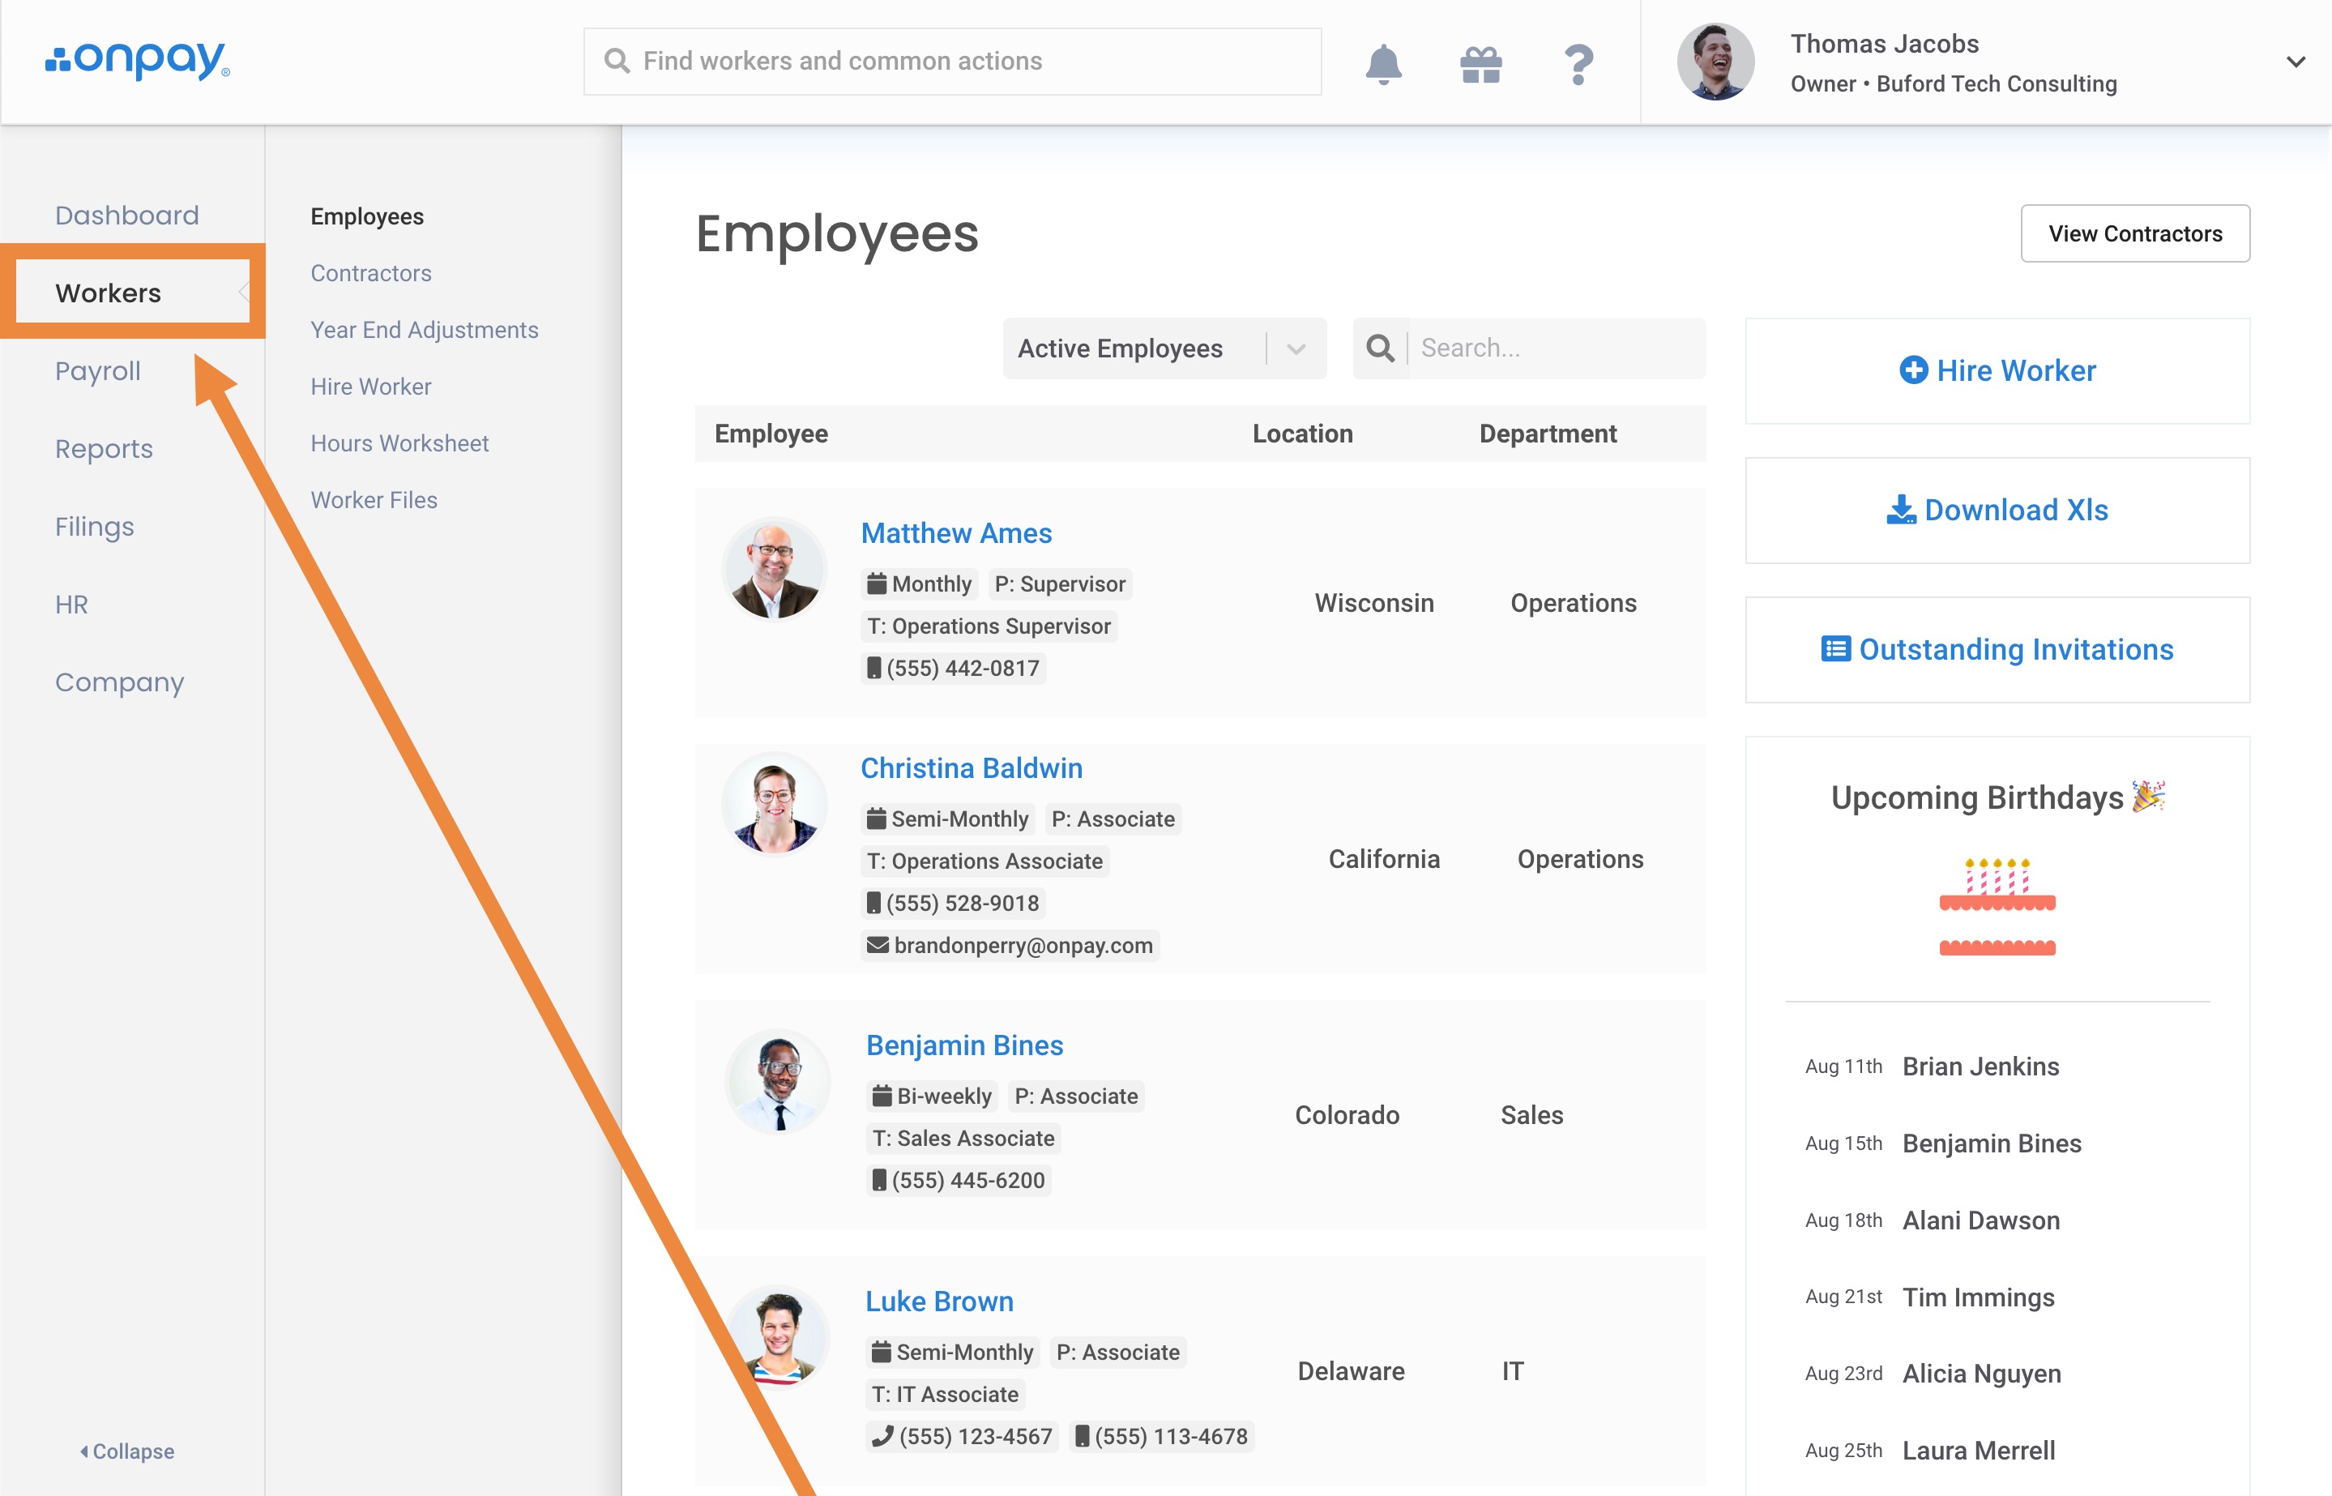Collapse the left sidebar
This screenshot has width=2332, height=1496.
click(126, 1451)
